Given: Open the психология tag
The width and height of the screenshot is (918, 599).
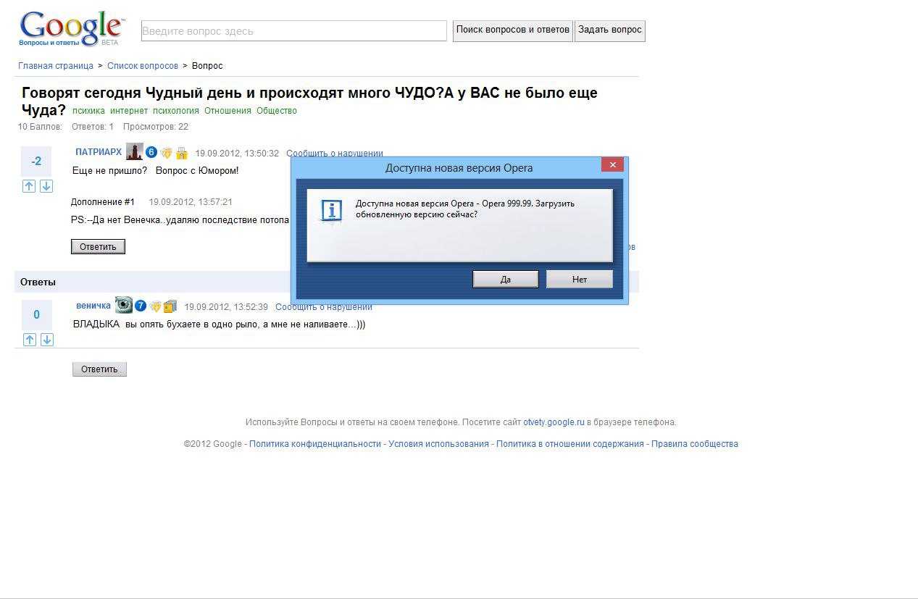Looking at the screenshot, I should 176,111.
